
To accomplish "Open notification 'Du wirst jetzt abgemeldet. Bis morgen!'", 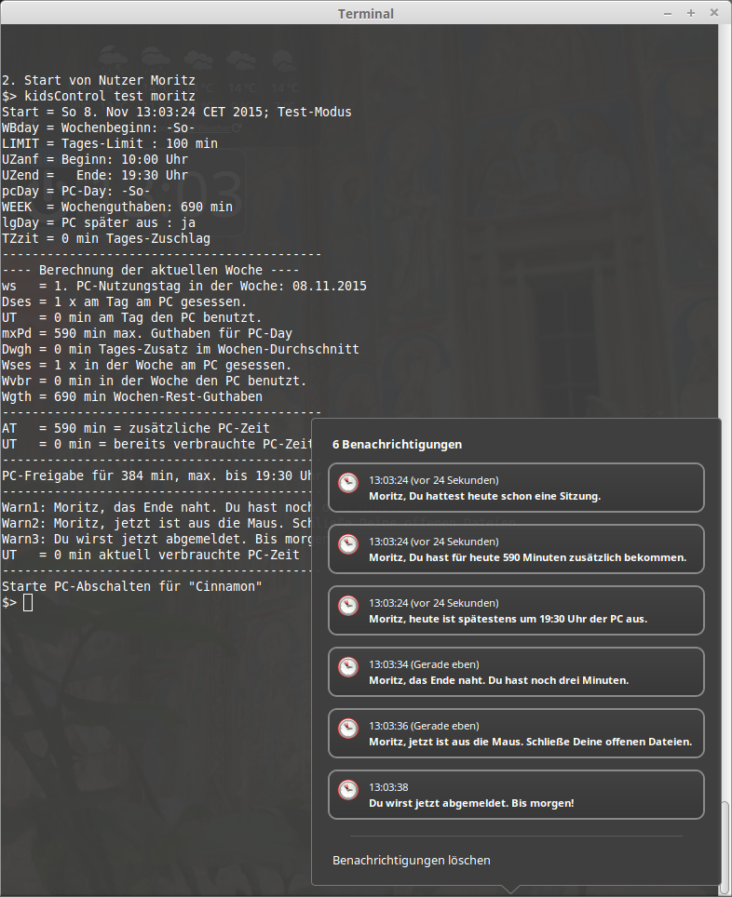I will click(x=516, y=795).
